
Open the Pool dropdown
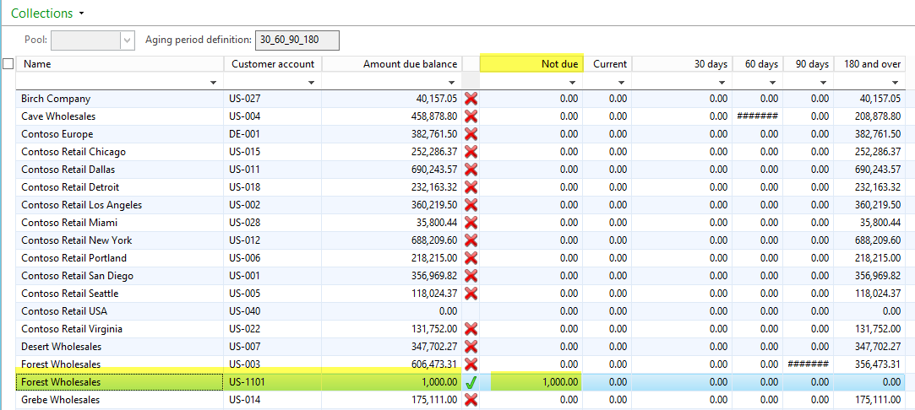pyautogui.click(x=128, y=40)
